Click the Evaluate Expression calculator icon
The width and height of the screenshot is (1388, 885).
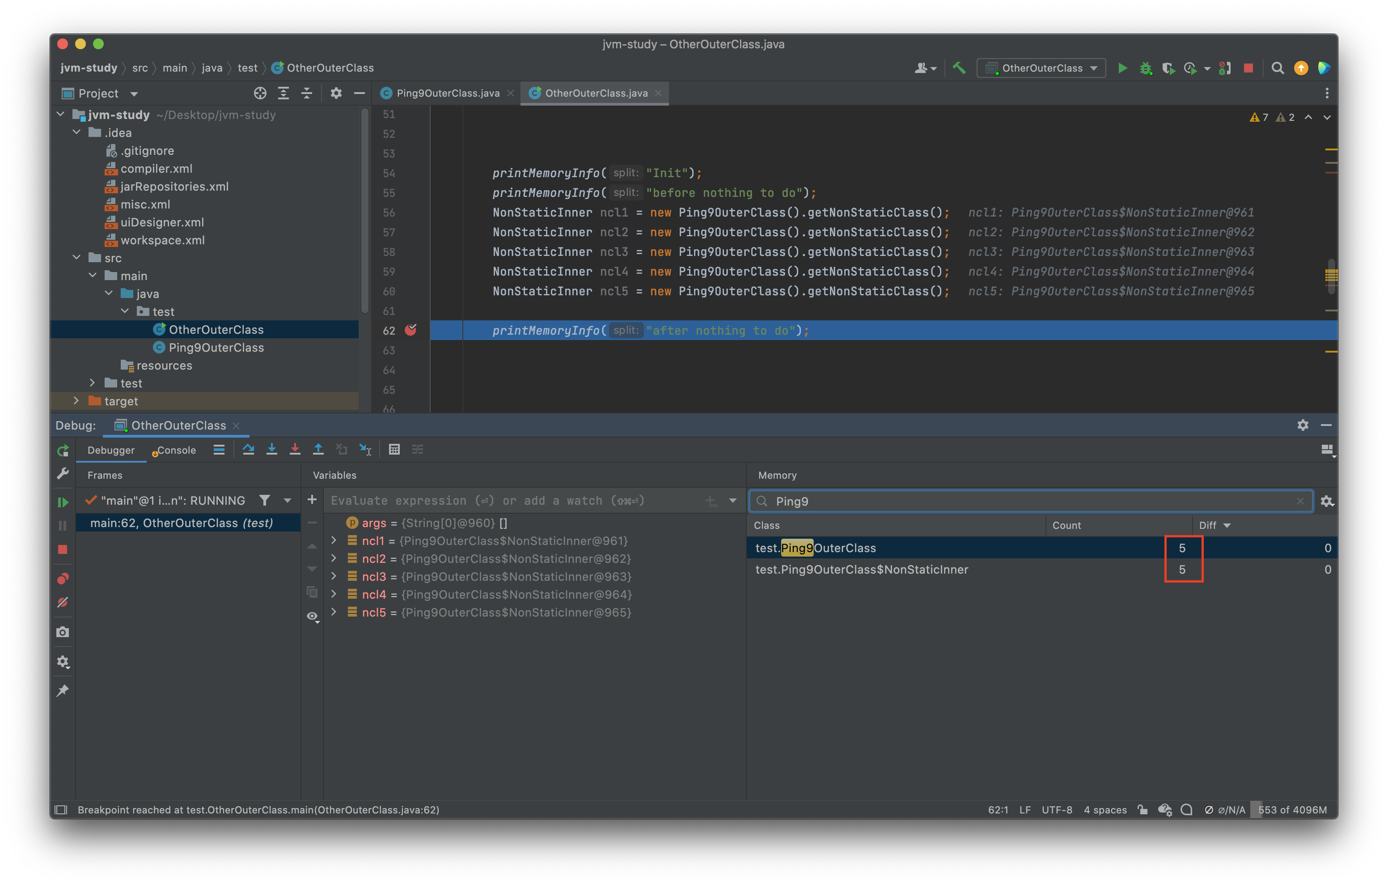pyautogui.click(x=394, y=449)
